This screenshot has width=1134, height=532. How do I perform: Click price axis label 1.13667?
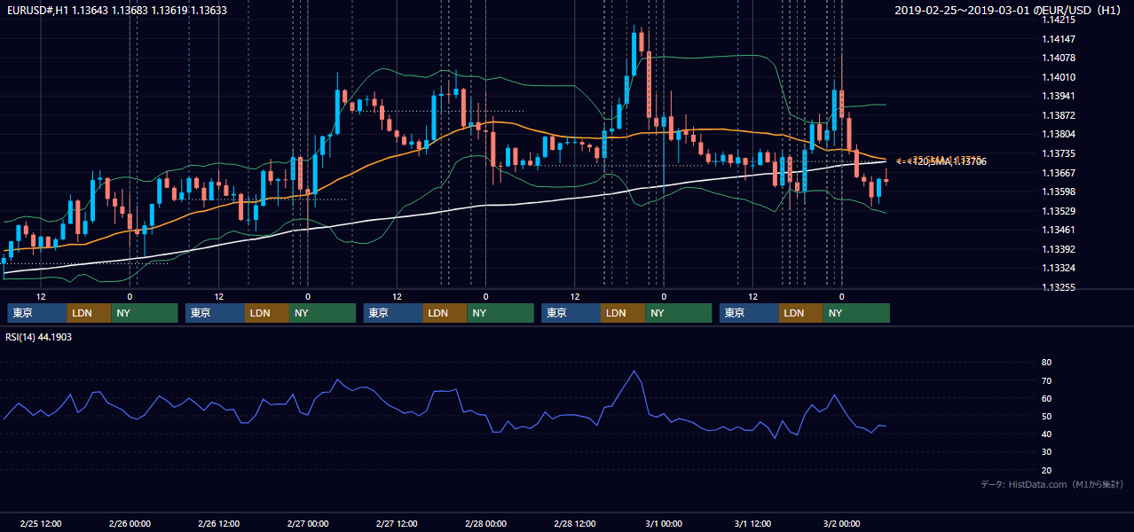click(x=1059, y=173)
